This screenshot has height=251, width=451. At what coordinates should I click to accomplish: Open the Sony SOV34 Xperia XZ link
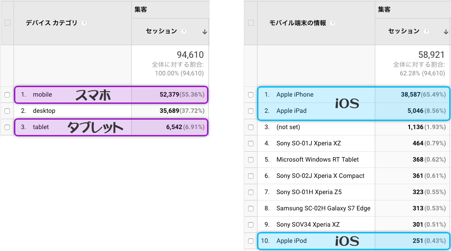(308, 224)
